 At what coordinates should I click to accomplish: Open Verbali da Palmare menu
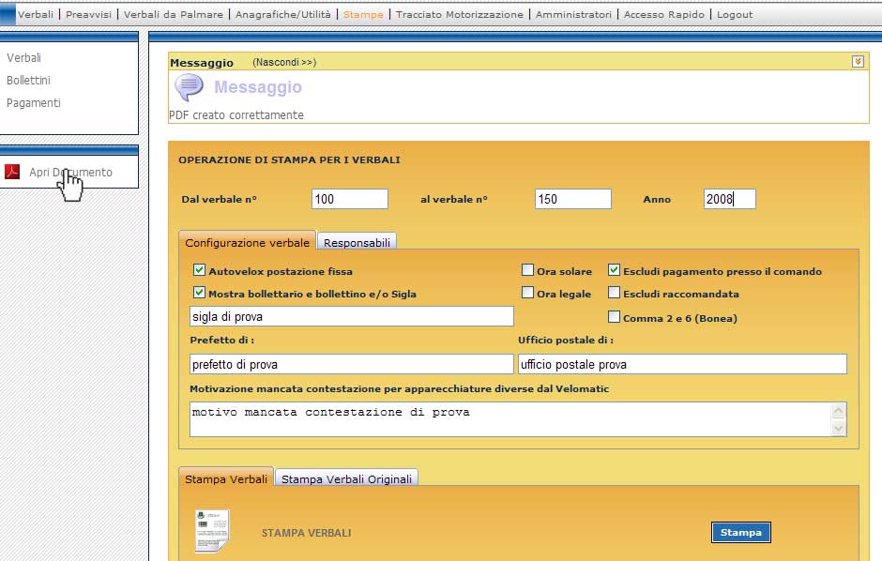(x=174, y=15)
